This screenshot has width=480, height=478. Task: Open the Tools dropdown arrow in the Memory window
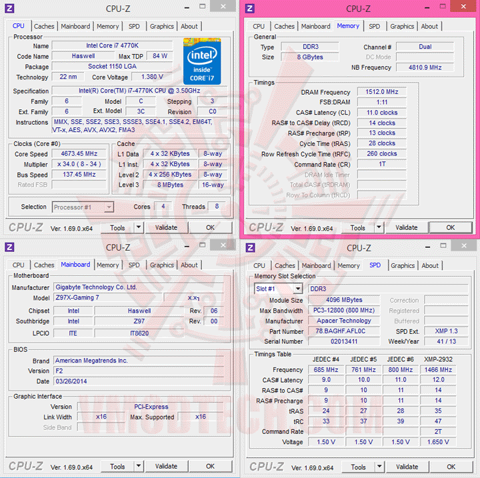point(379,227)
